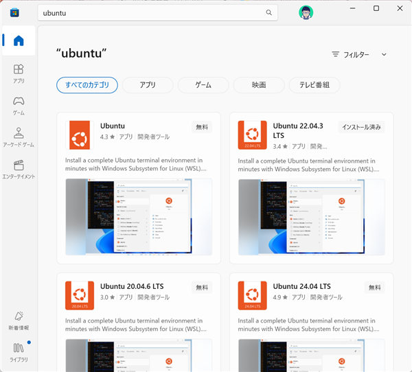412x372 pixels.
Task: Maximize the Microsoft Store window
Action: tap(376, 8)
